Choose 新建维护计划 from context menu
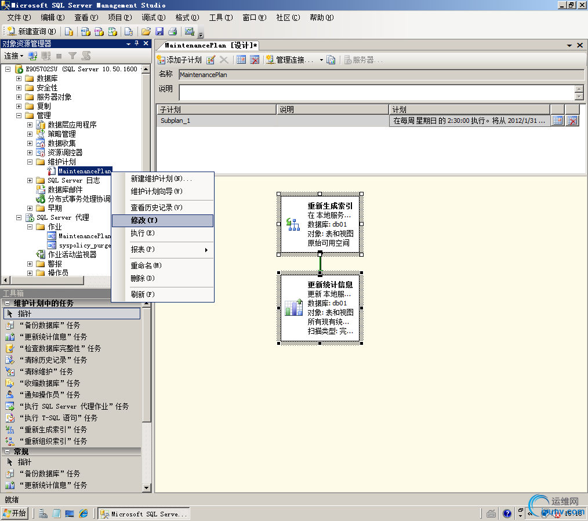 pyautogui.click(x=163, y=179)
